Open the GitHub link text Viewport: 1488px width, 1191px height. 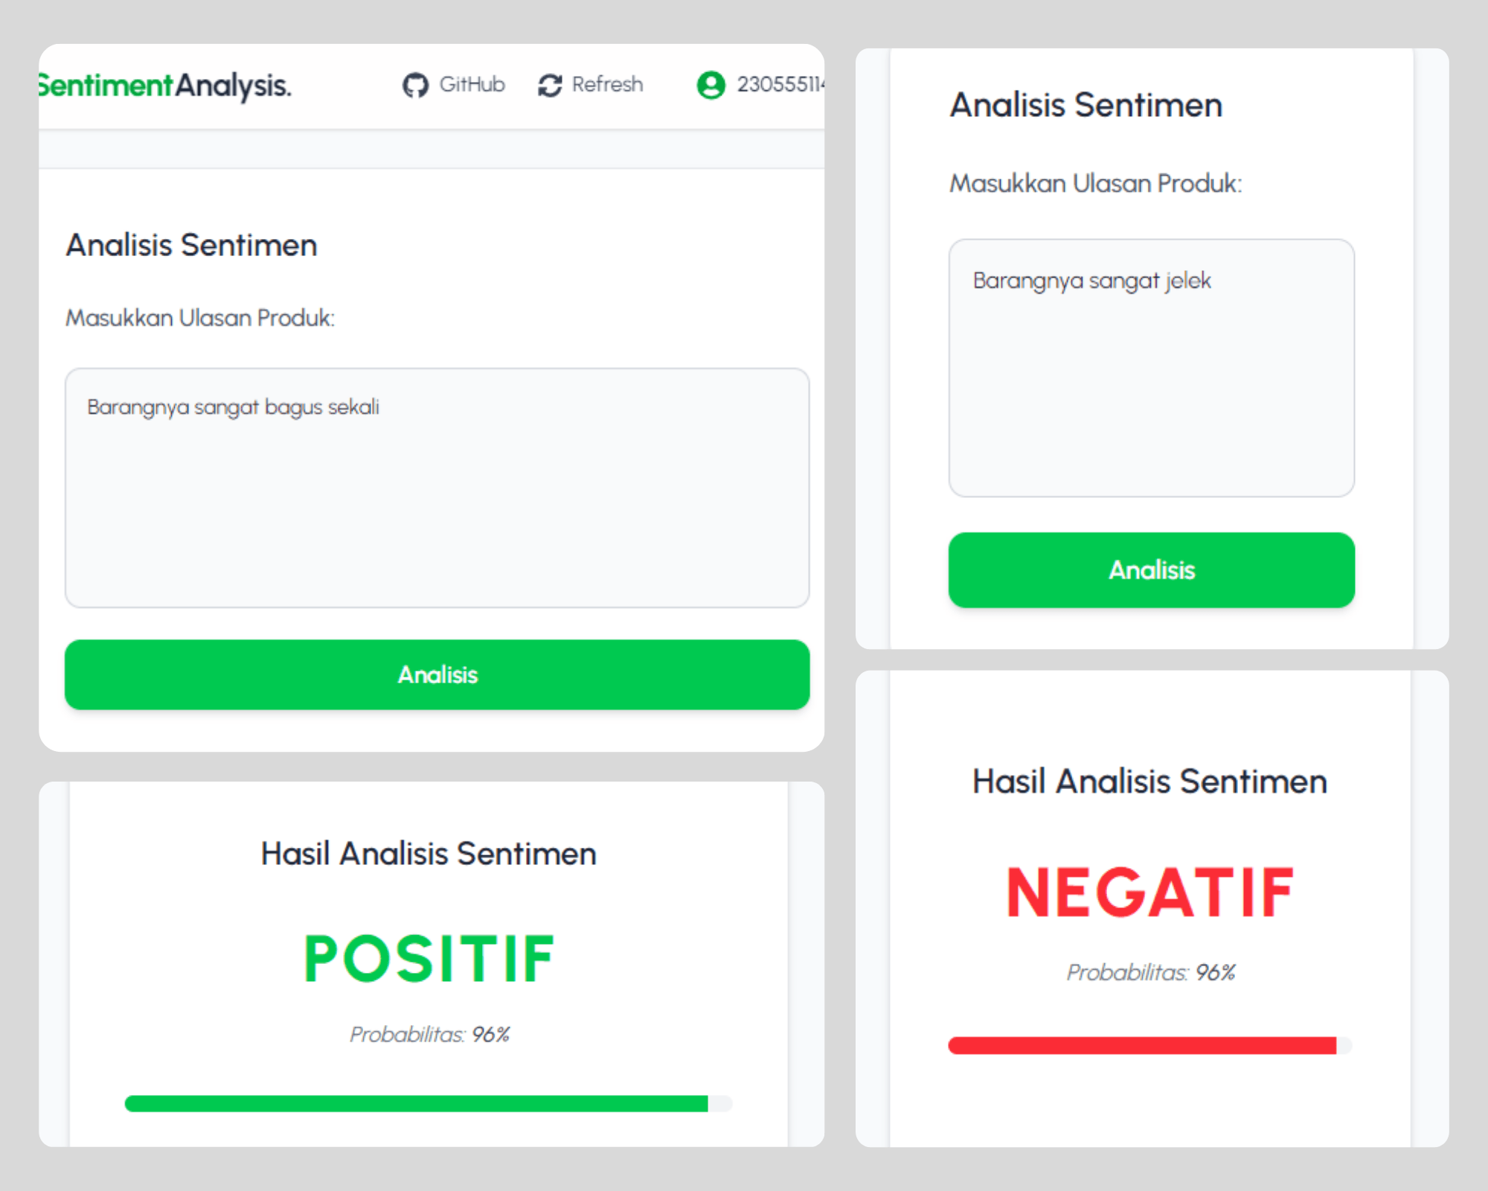(x=472, y=84)
